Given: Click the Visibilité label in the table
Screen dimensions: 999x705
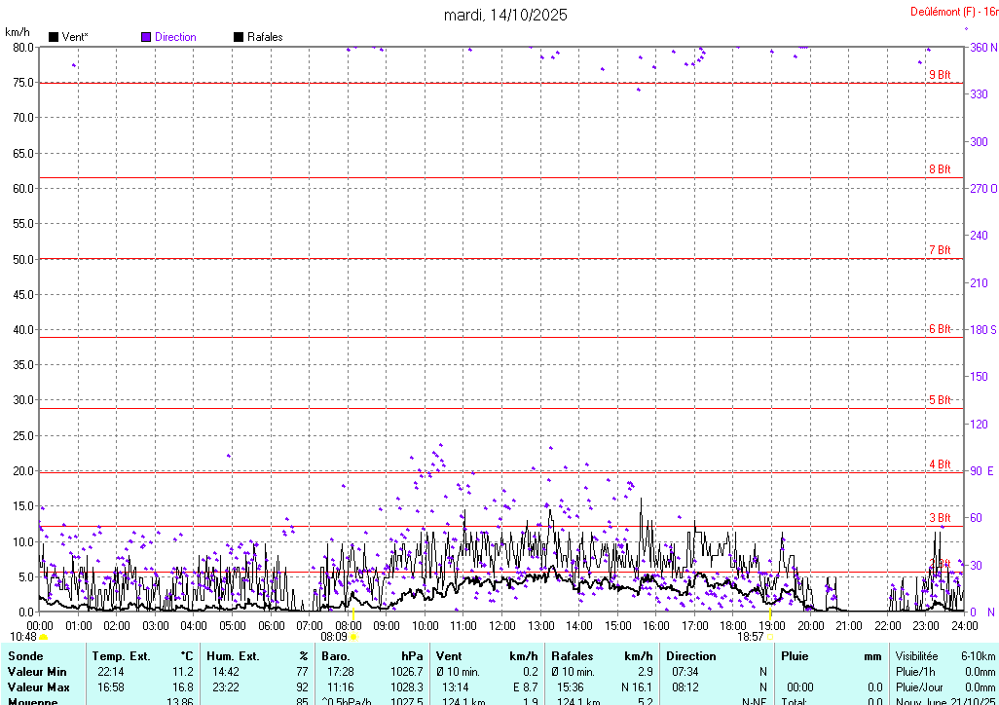Looking at the screenshot, I should pyautogui.click(x=919, y=656).
